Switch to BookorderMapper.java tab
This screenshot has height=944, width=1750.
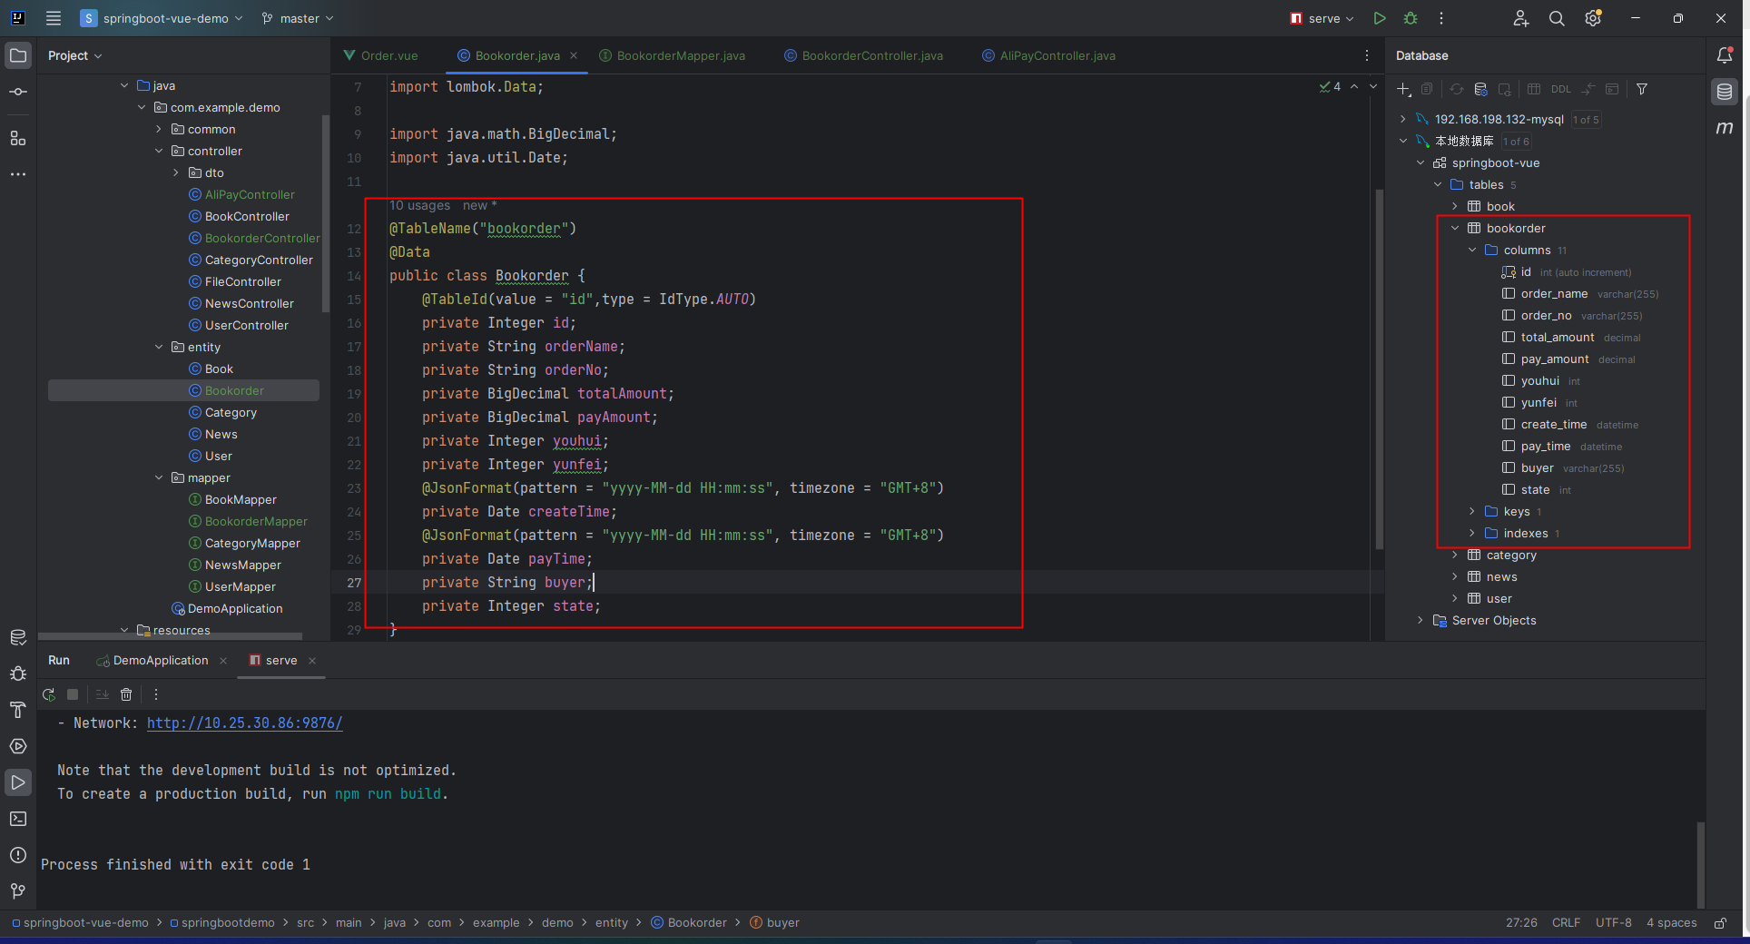[673, 55]
